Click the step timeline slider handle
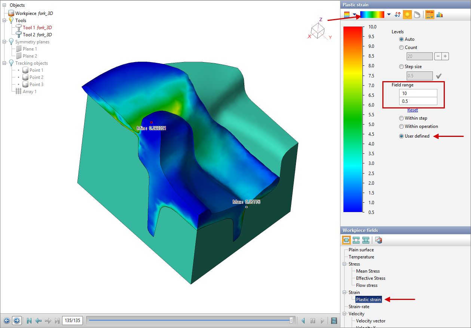The width and height of the screenshot is (471, 328). (291, 320)
